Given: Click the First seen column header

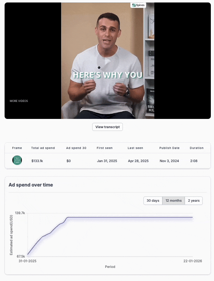Looking at the screenshot, I should coord(105,148).
